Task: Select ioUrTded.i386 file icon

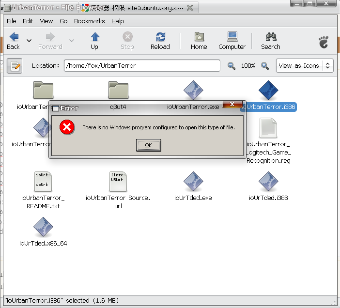Action: [x=268, y=181]
